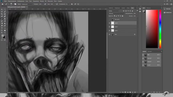Viewport: 173px width, 97px height.
Task: Select the Eyedropper tool
Action: [2, 16]
